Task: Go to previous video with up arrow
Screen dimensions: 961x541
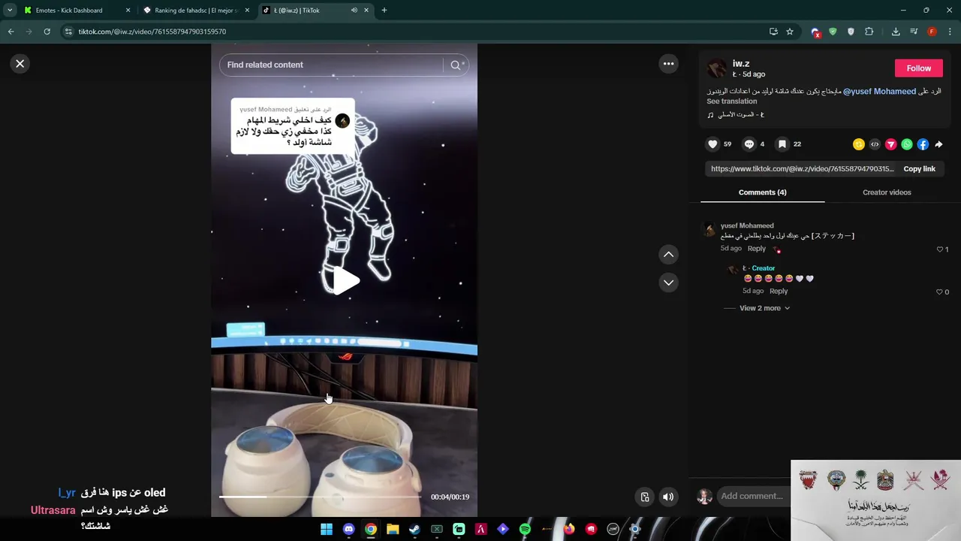Action: 668,255
